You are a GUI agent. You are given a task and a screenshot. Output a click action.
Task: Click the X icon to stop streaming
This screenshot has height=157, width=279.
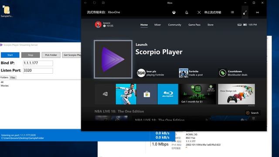[199, 12]
